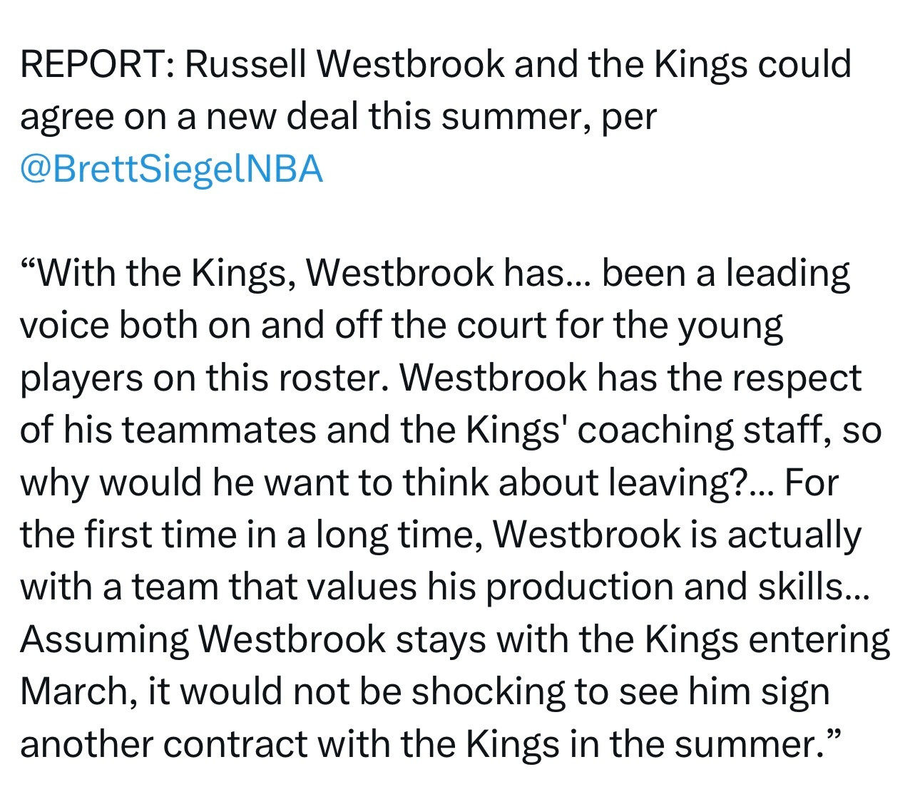Click 'production and skills' text
920x804 pixels.
[x=672, y=587]
